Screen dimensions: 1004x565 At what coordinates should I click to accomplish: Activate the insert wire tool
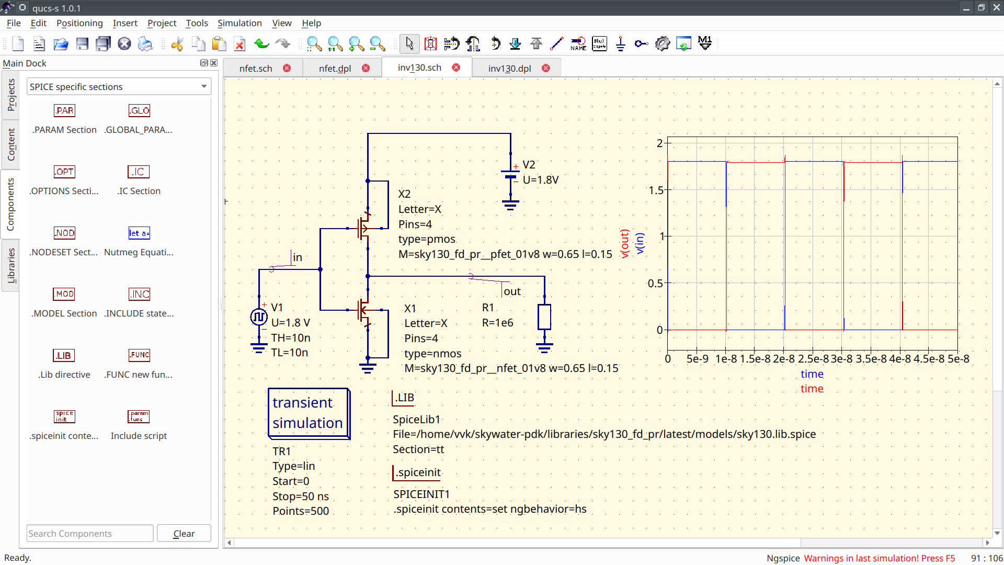[556, 44]
